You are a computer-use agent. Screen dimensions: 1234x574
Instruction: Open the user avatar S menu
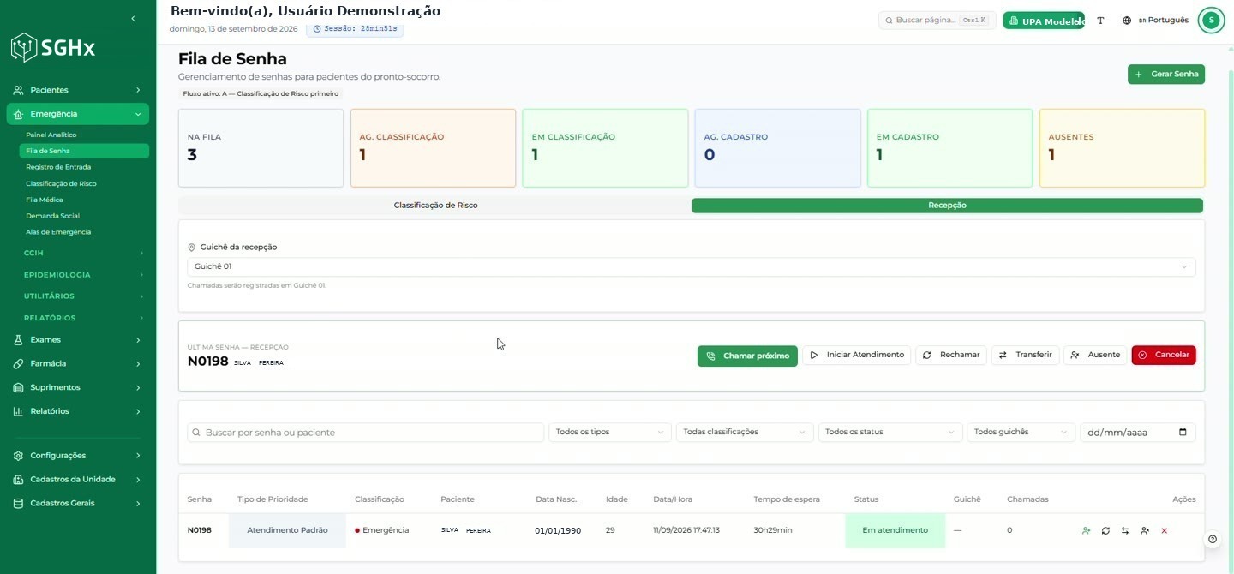point(1211,21)
